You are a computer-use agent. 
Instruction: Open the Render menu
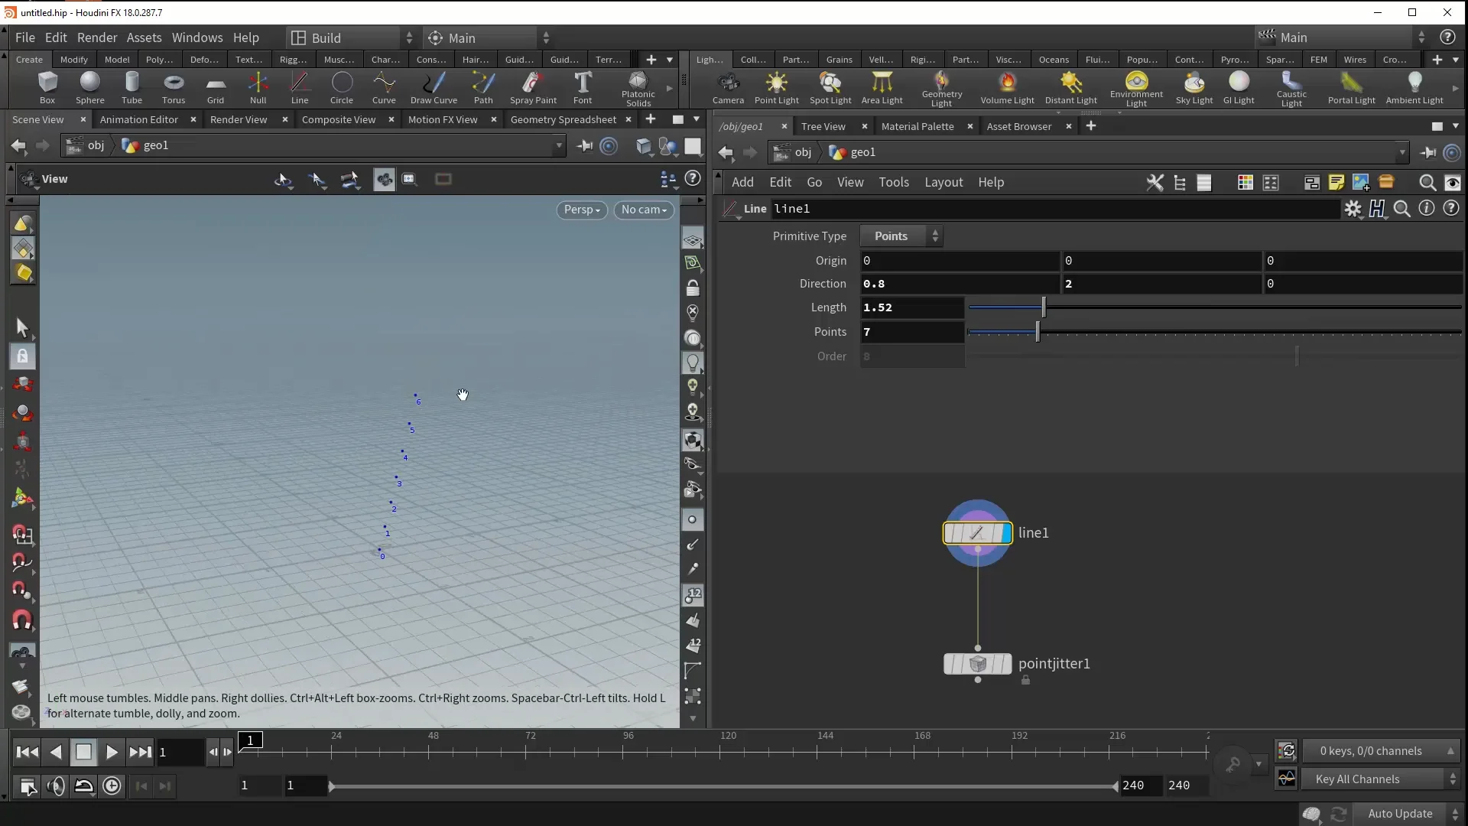click(97, 37)
